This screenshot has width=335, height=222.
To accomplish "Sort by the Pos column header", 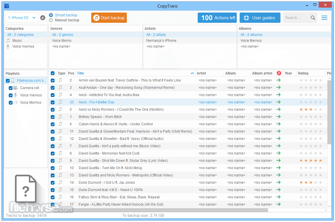I will click(71, 73).
